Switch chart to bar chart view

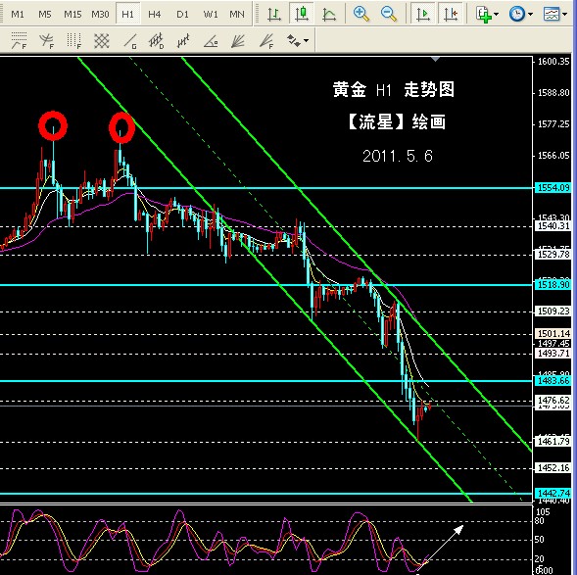pos(274,14)
